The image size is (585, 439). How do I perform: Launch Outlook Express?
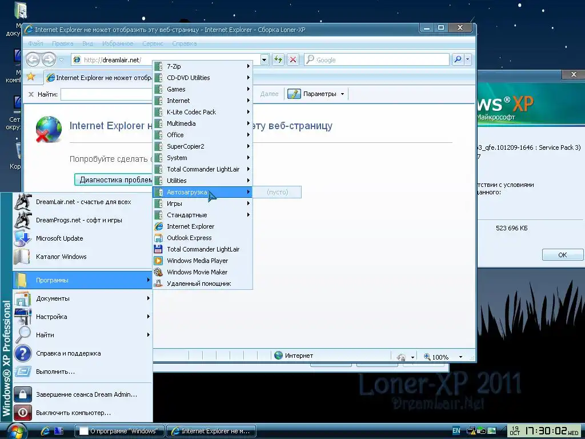click(x=203, y=238)
